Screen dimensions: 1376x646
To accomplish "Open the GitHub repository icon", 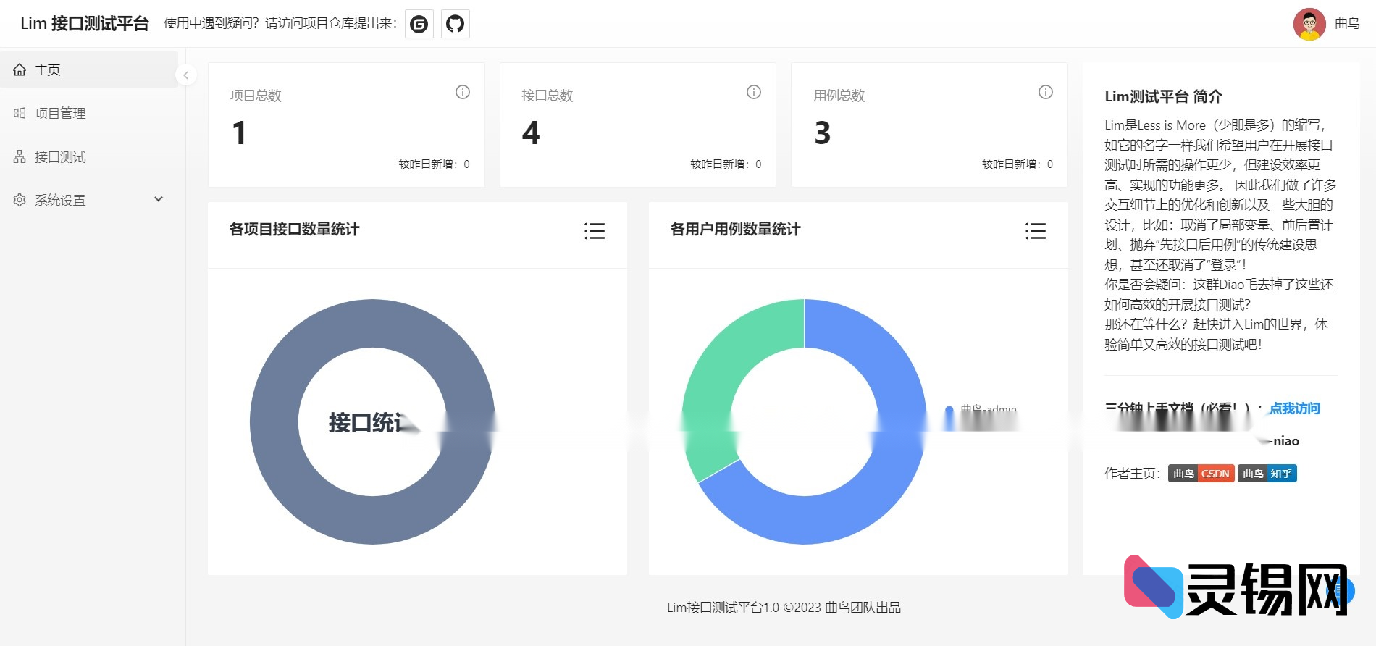I will coord(455,24).
